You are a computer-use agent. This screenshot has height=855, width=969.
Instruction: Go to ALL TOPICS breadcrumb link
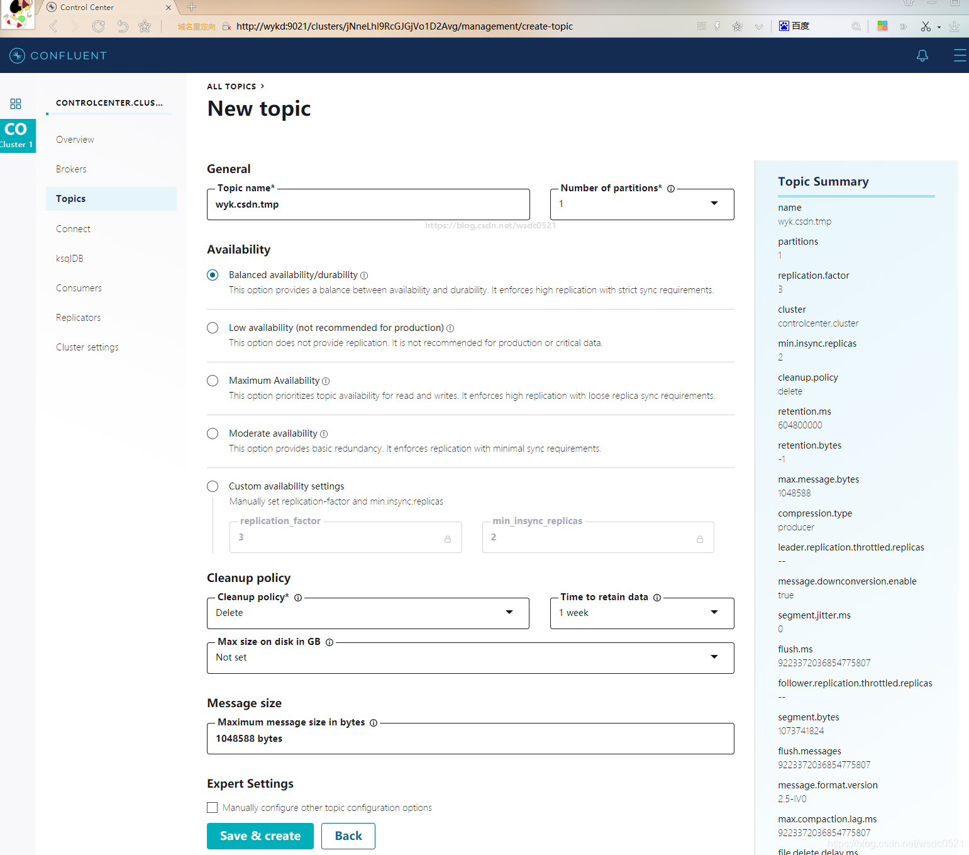pos(231,87)
